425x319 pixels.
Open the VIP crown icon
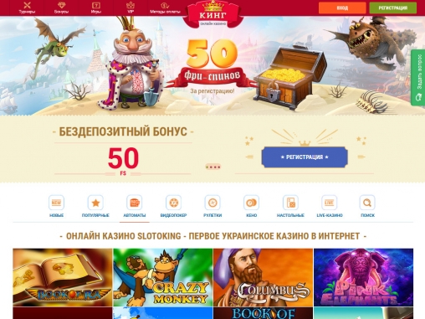coord(131,5)
